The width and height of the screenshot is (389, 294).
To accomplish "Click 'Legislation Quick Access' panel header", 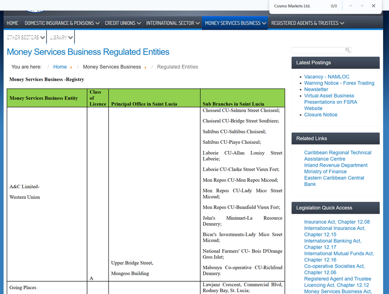I will 336,208.
